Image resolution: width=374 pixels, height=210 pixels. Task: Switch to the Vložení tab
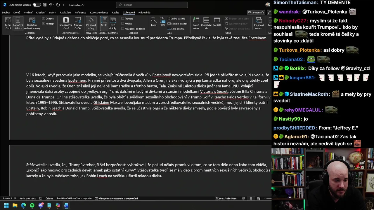(x=28, y=13)
